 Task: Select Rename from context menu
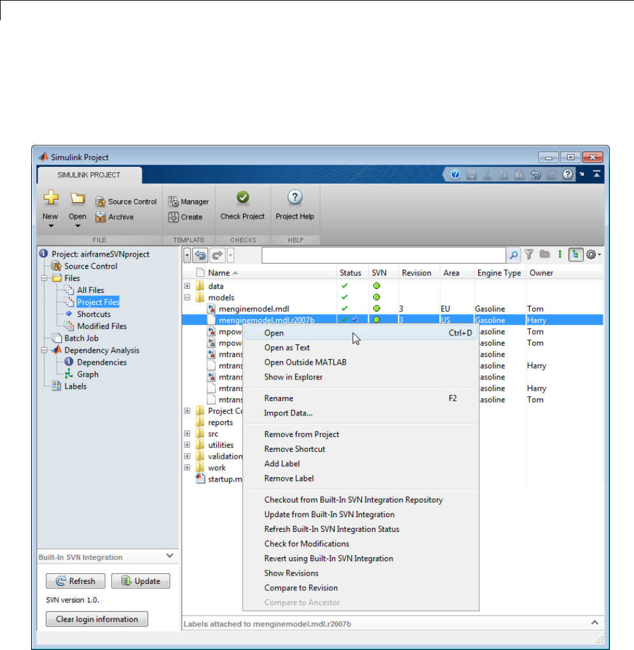(360, 398)
